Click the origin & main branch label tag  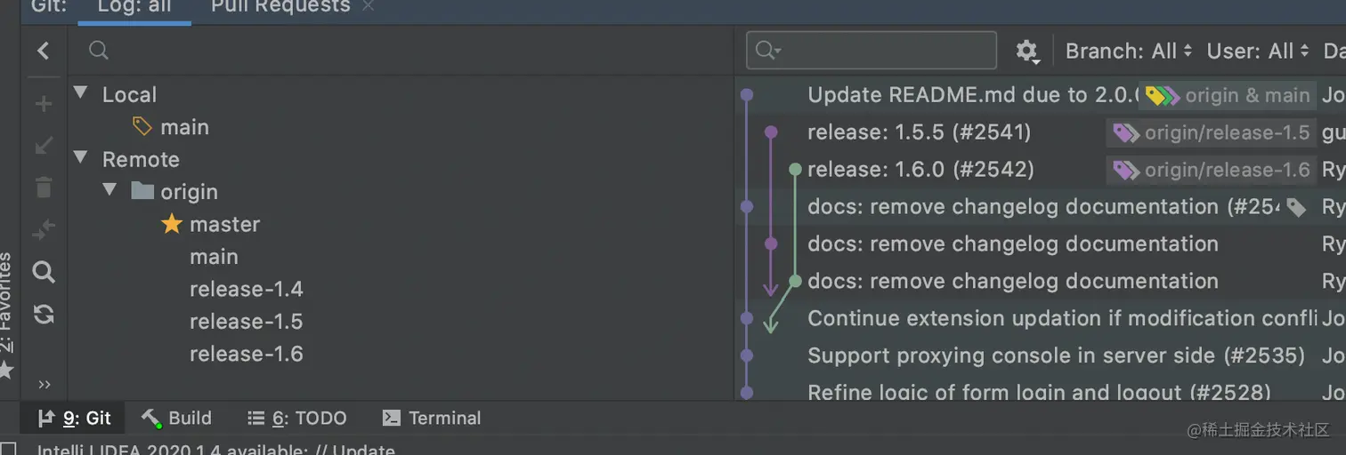[x=1228, y=96]
